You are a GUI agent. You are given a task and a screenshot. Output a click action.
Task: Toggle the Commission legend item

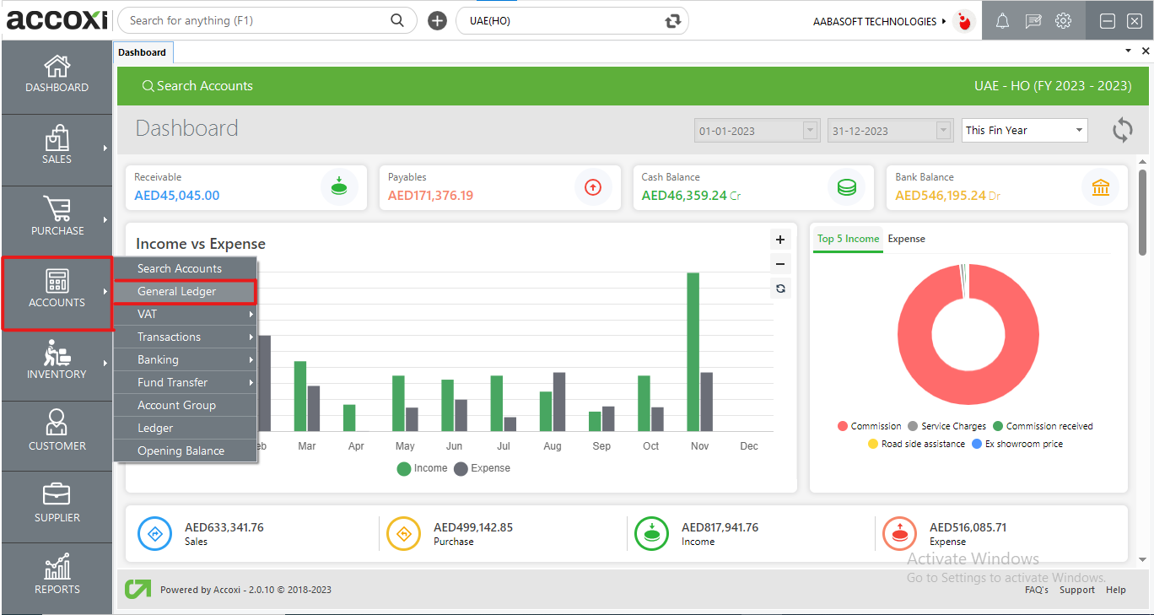[x=869, y=426]
